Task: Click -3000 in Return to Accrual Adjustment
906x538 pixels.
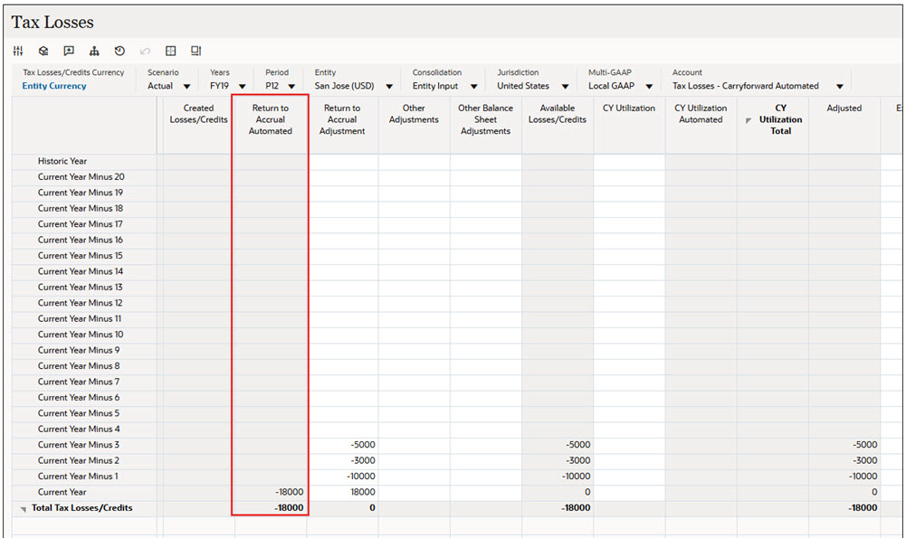Action: click(363, 460)
